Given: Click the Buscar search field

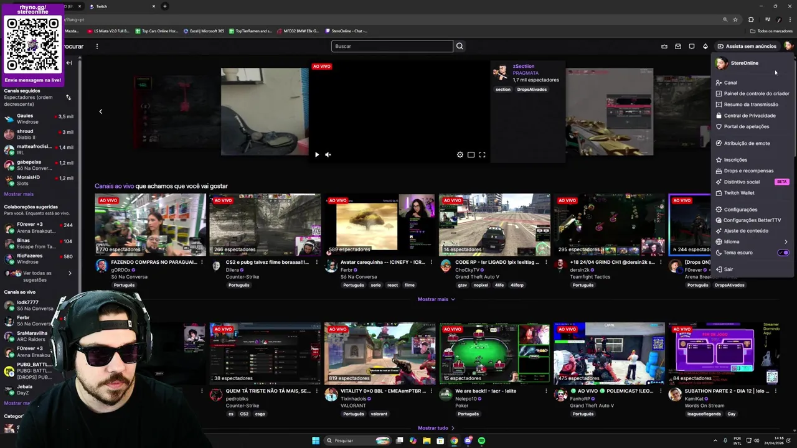Looking at the screenshot, I should point(392,46).
